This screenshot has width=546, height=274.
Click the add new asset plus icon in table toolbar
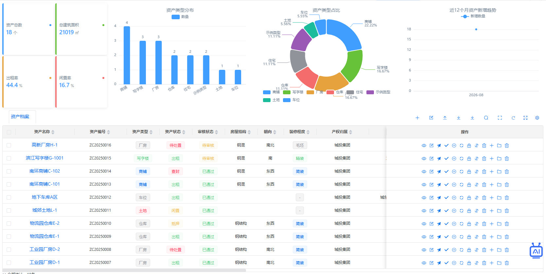417,118
